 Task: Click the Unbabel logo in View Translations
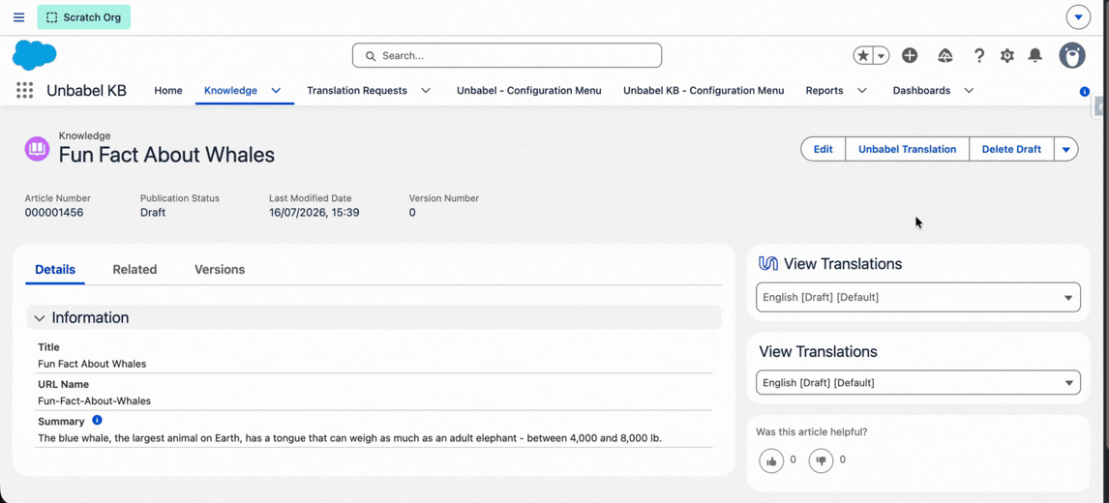768,264
